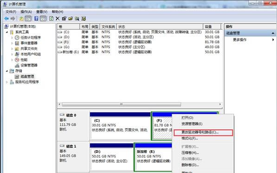Image resolution: width=277 pixels, height=173 pixels.
Task: Sort by the 文件系统 column header
Action: (108, 27)
